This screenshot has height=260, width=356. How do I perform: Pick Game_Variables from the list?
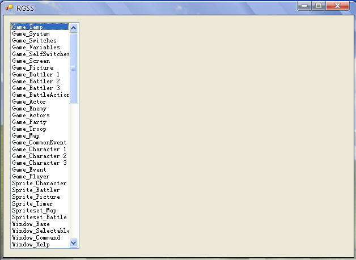click(40, 47)
